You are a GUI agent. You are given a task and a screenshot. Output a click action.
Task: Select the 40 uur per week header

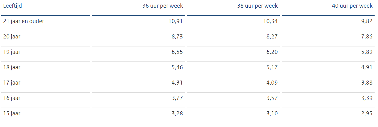(352, 6)
